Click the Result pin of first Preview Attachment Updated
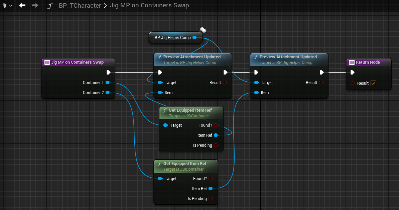 pos(225,83)
